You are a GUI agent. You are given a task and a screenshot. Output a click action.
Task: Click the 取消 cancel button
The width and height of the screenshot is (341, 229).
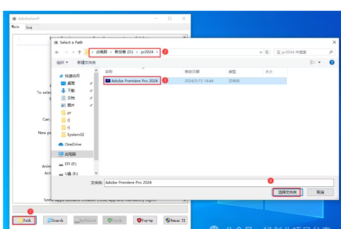tap(320, 192)
